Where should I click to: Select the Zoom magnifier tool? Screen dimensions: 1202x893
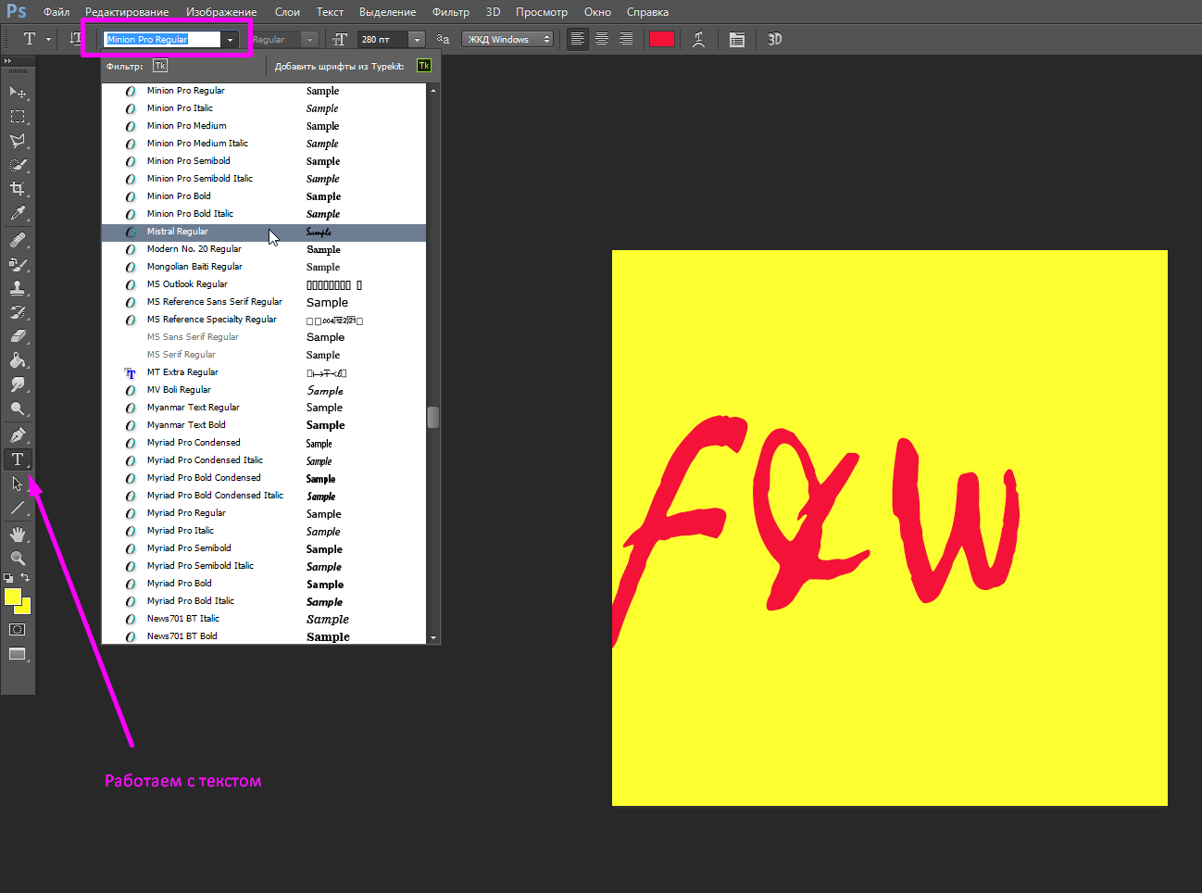click(18, 559)
